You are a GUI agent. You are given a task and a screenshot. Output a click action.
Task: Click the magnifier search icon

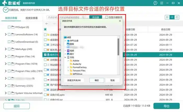click(x=83, y=17)
